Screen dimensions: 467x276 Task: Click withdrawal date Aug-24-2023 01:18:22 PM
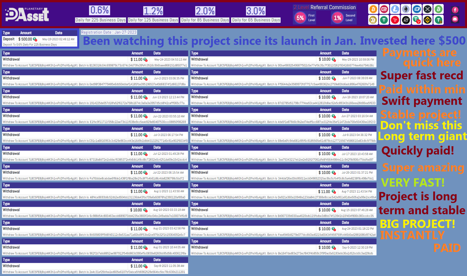[x=357, y=229]
